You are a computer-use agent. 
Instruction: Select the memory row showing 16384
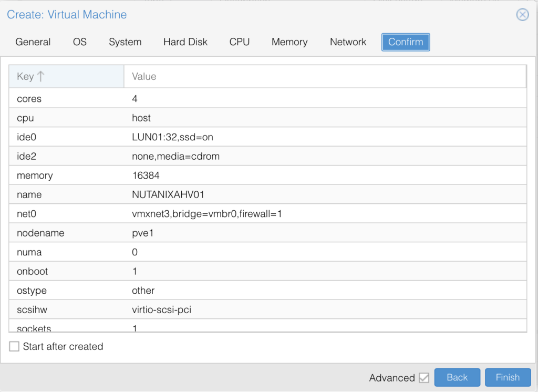pyautogui.click(x=210, y=175)
